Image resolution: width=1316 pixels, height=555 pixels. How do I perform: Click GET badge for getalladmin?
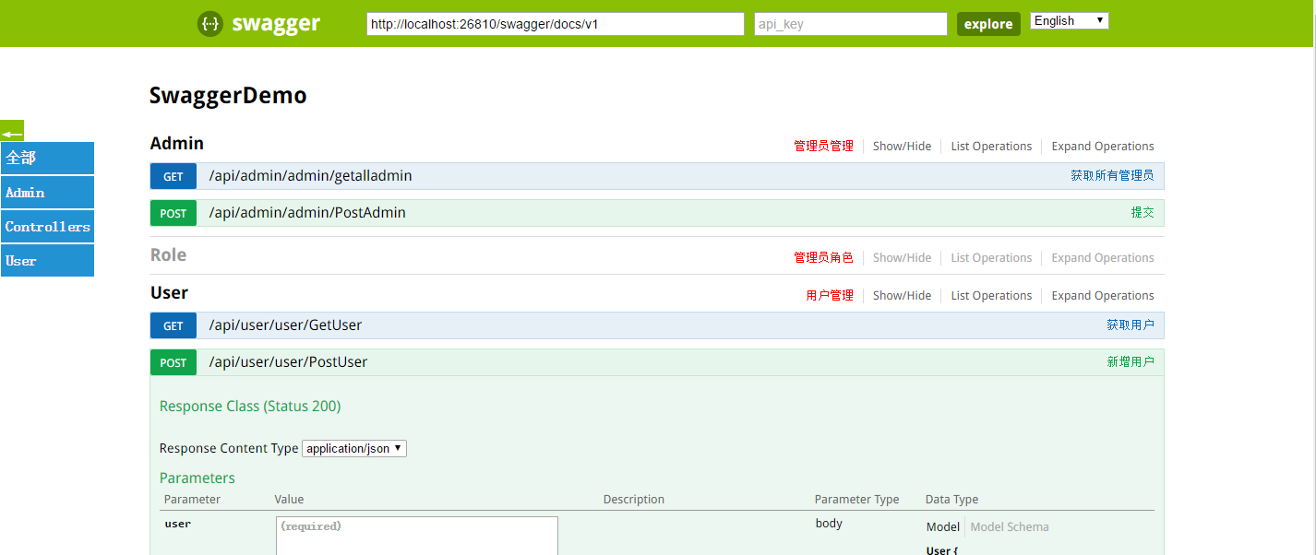[173, 176]
